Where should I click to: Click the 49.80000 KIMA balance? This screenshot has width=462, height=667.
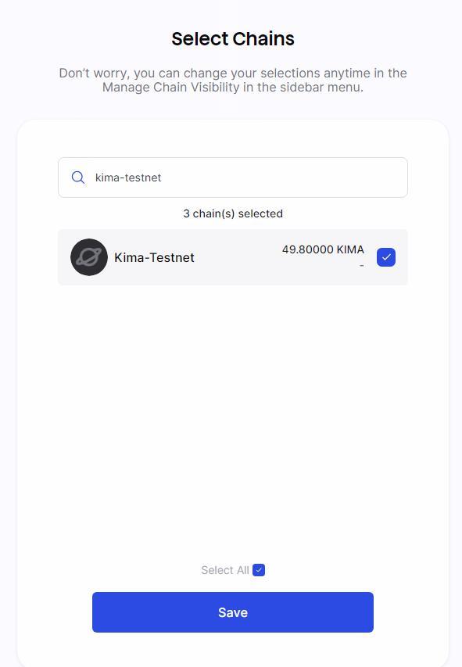tap(323, 249)
